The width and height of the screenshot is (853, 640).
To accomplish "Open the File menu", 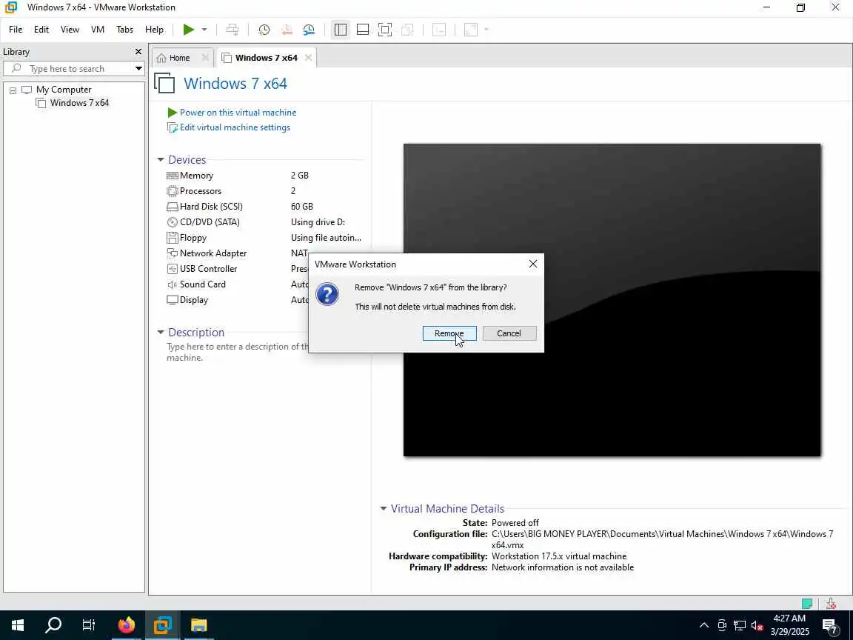I will tap(16, 30).
